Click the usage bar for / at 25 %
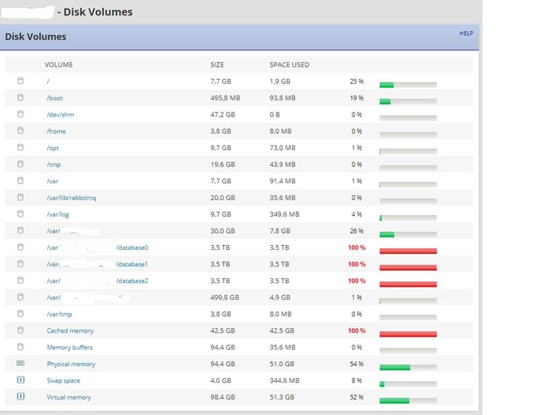 tap(408, 85)
